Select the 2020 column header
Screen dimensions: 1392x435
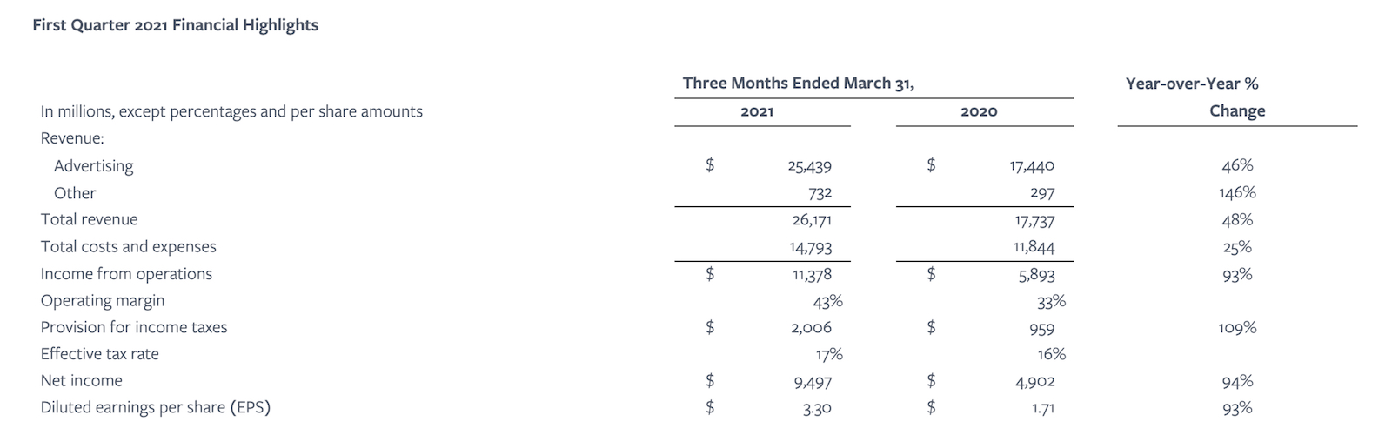979,111
